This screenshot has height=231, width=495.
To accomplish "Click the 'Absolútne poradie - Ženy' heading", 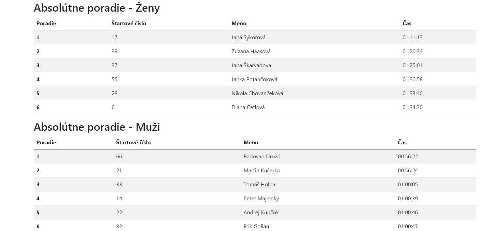I will click(x=97, y=8).
